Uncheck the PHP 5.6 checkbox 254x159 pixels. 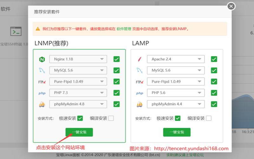214,93
